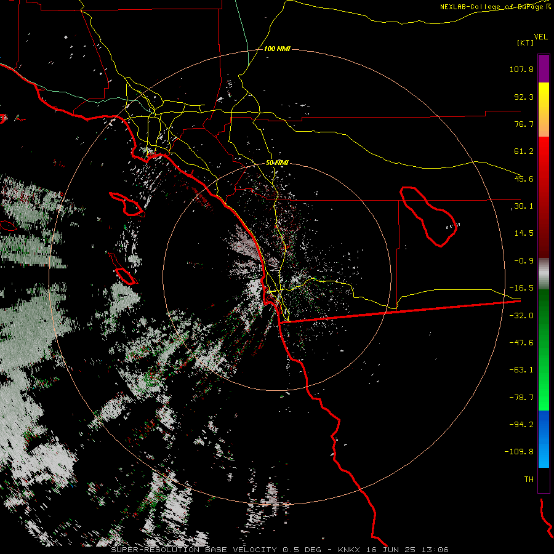Click the KNKX 16 JUN 25 13:06 timestamp
554x554 pixels.
393,550
